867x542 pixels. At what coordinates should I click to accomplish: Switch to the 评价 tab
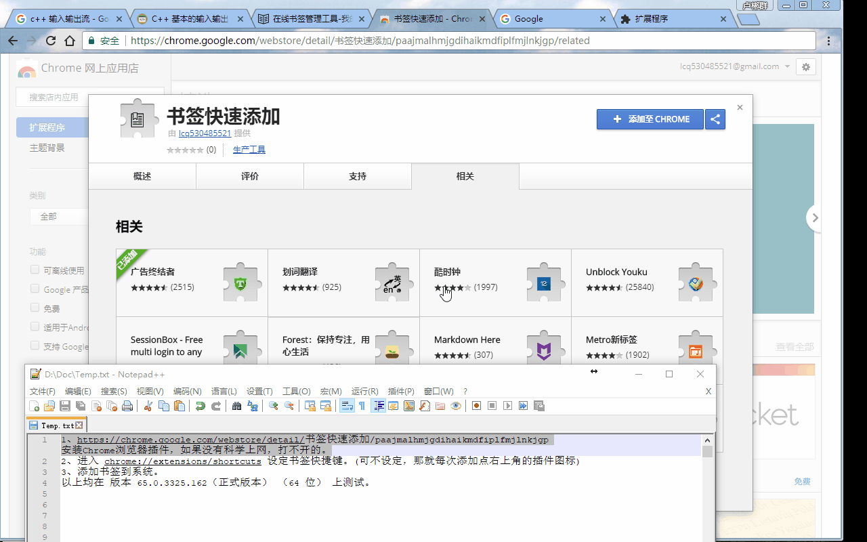coord(249,176)
